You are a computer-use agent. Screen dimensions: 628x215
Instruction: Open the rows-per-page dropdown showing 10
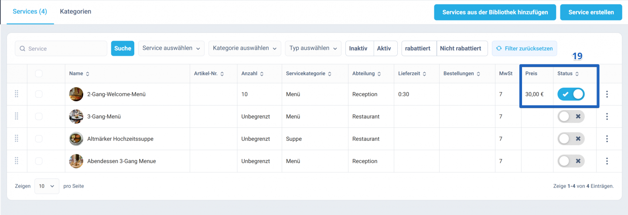[47, 186]
